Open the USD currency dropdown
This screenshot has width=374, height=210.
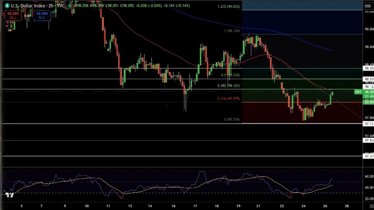coord(368,7)
